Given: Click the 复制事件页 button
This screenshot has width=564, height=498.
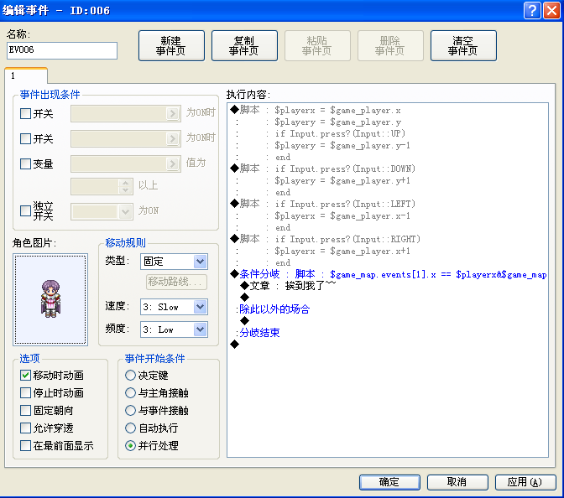Looking at the screenshot, I should [244, 45].
